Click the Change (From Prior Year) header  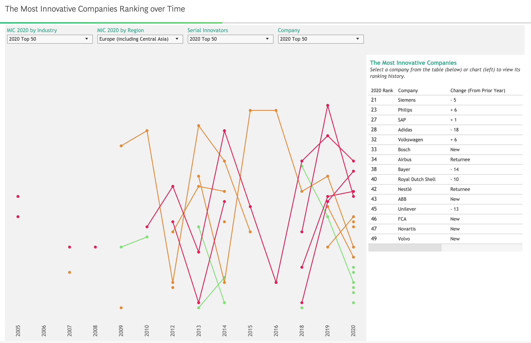(x=478, y=91)
